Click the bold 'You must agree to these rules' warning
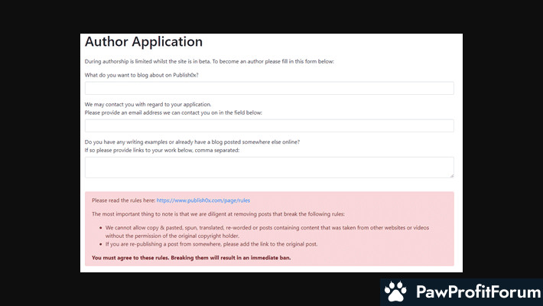 (x=190, y=258)
